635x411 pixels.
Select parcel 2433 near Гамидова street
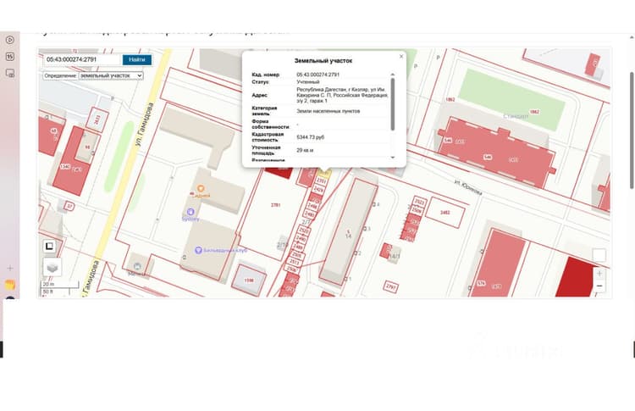[x=97, y=119]
